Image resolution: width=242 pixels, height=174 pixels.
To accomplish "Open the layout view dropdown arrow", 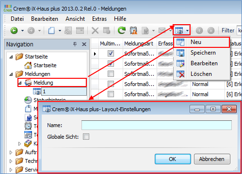I will [x=187, y=30].
